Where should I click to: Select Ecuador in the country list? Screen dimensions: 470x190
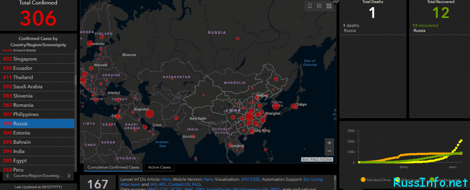pos(37,68)
